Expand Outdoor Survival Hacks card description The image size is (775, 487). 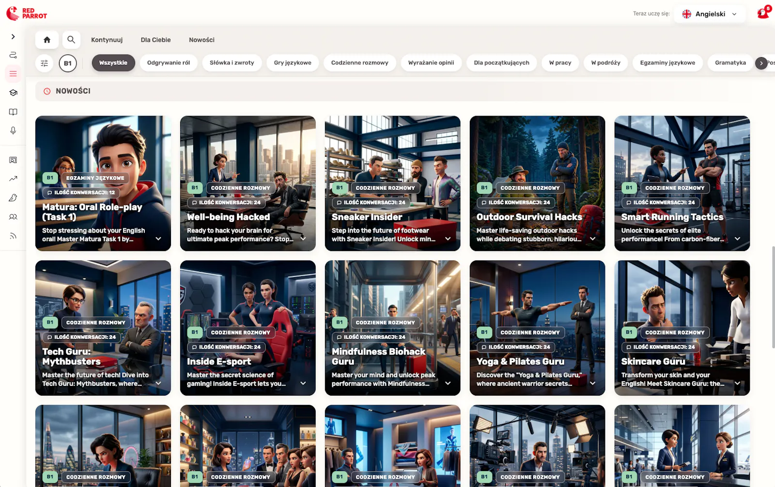click(x=592, y=239)
